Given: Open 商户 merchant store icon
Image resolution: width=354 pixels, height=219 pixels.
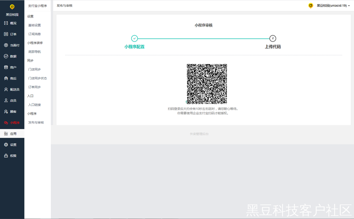Looking at the screenshot, I should pyautogui.click(x=6, y=67).
